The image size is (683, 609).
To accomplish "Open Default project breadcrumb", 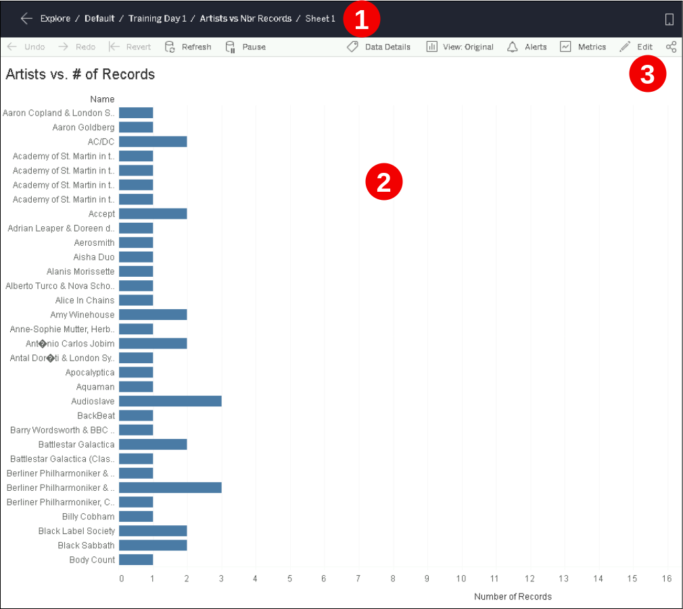I will click(x=99, y=18).
